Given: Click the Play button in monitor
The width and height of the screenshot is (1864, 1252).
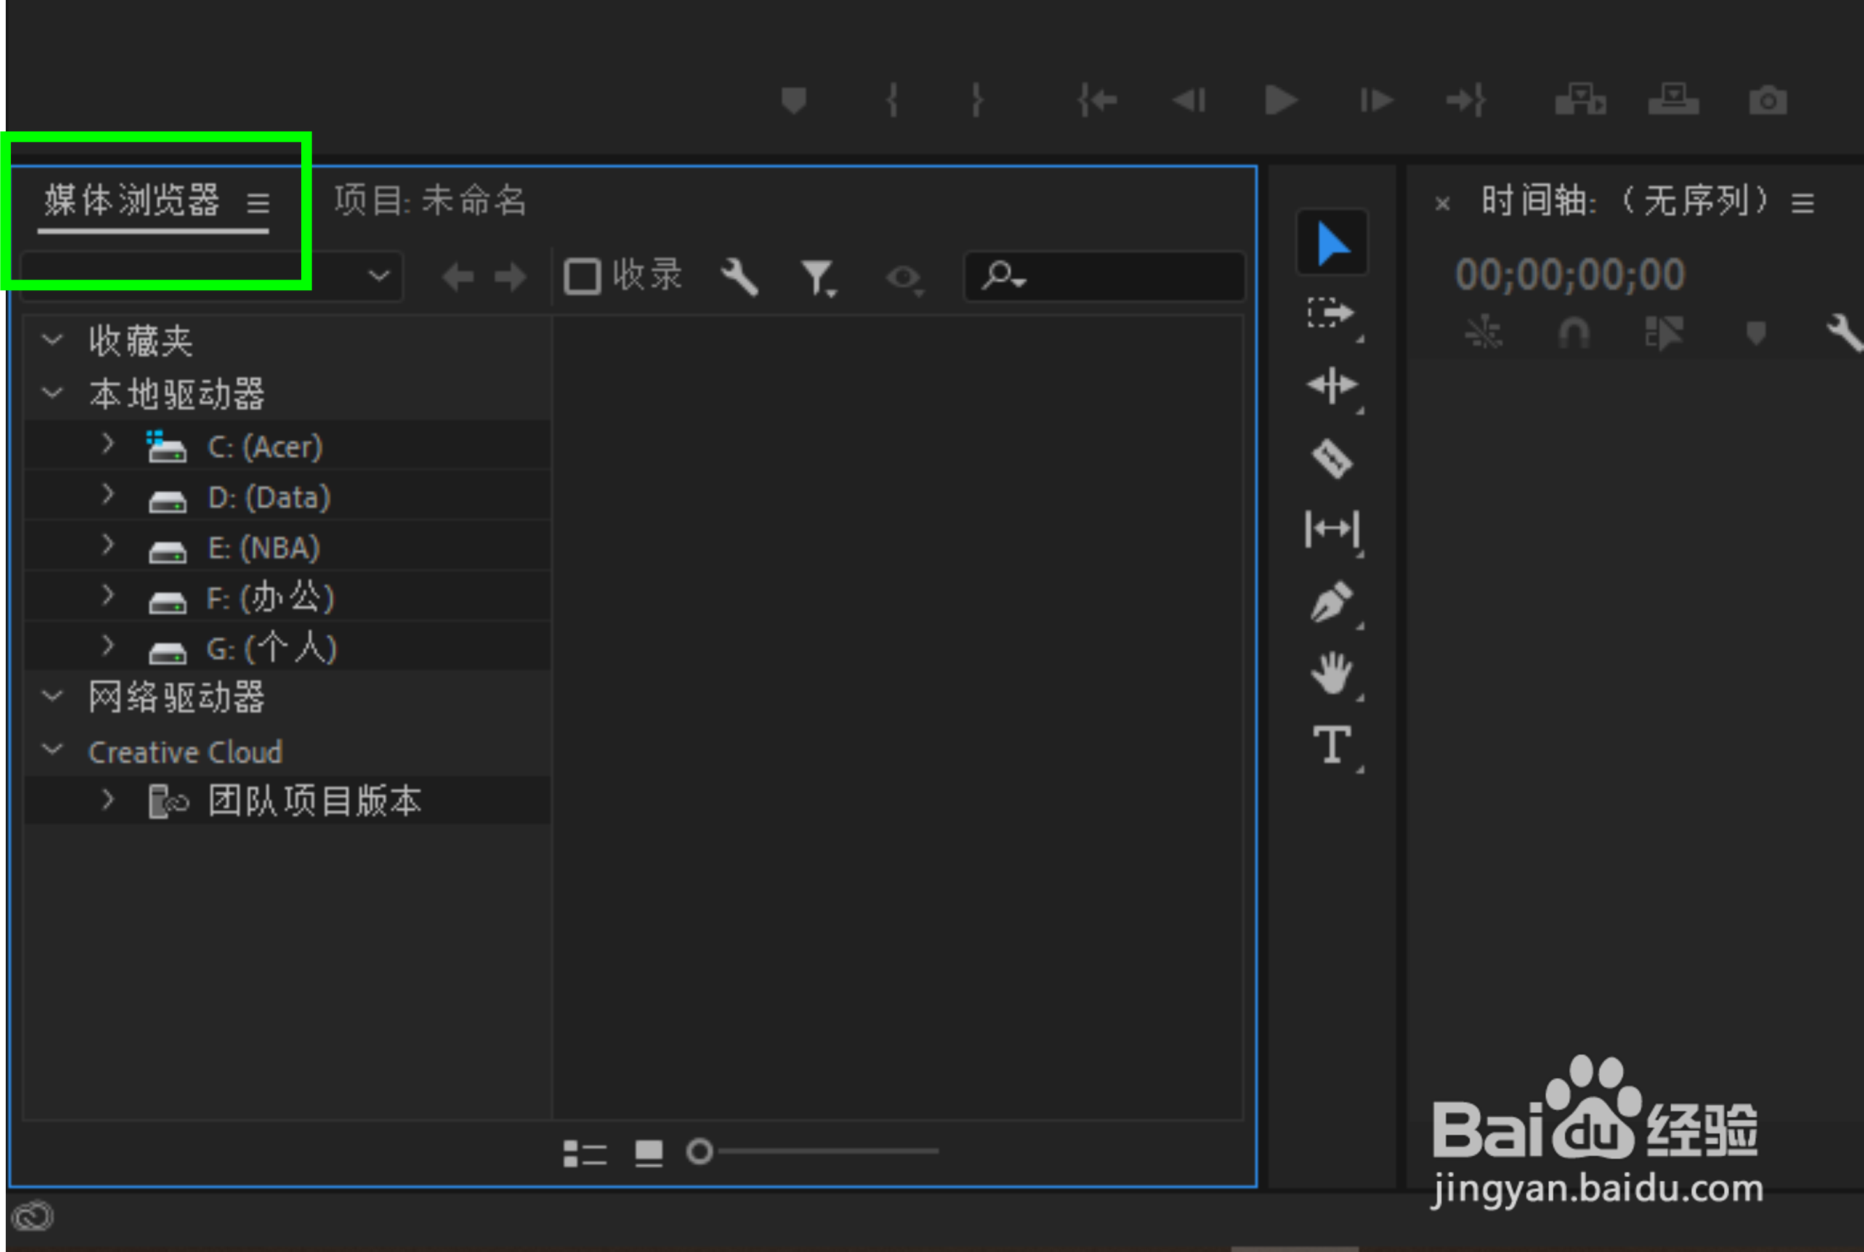Looking at the screenshot, I should [1281, 101].
